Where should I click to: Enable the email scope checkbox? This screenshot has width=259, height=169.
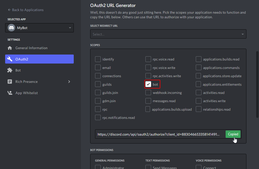click(x=98, y=67)
